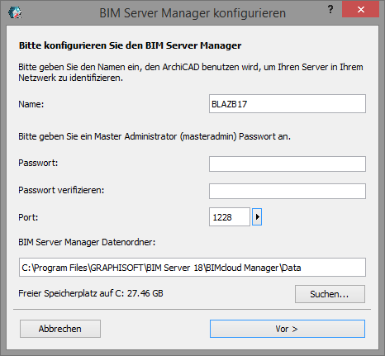Click the masteradmin Passwort instruction text

154,136
